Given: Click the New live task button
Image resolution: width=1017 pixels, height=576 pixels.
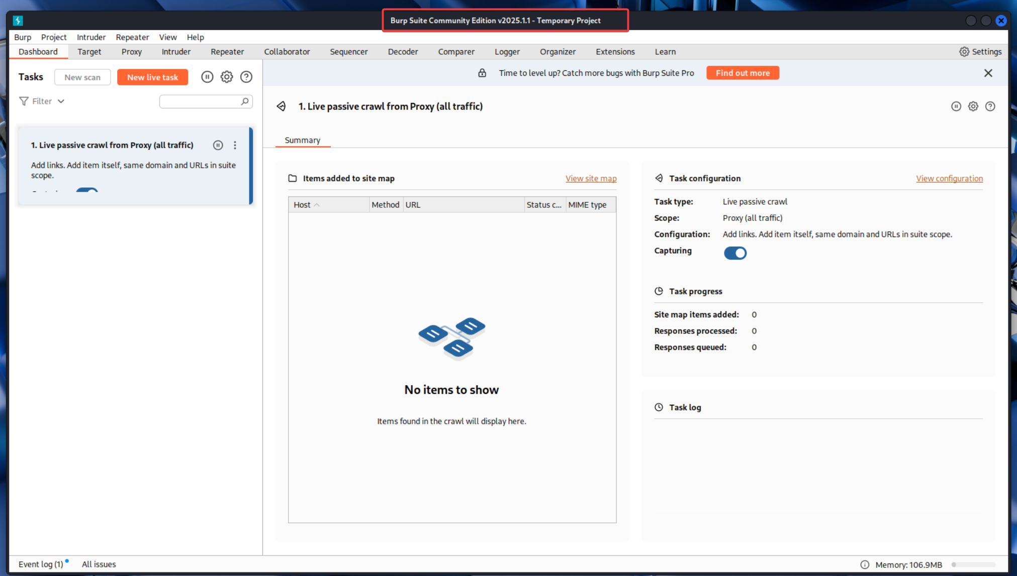Looking at the screenshot, I should tap(153, 77).
